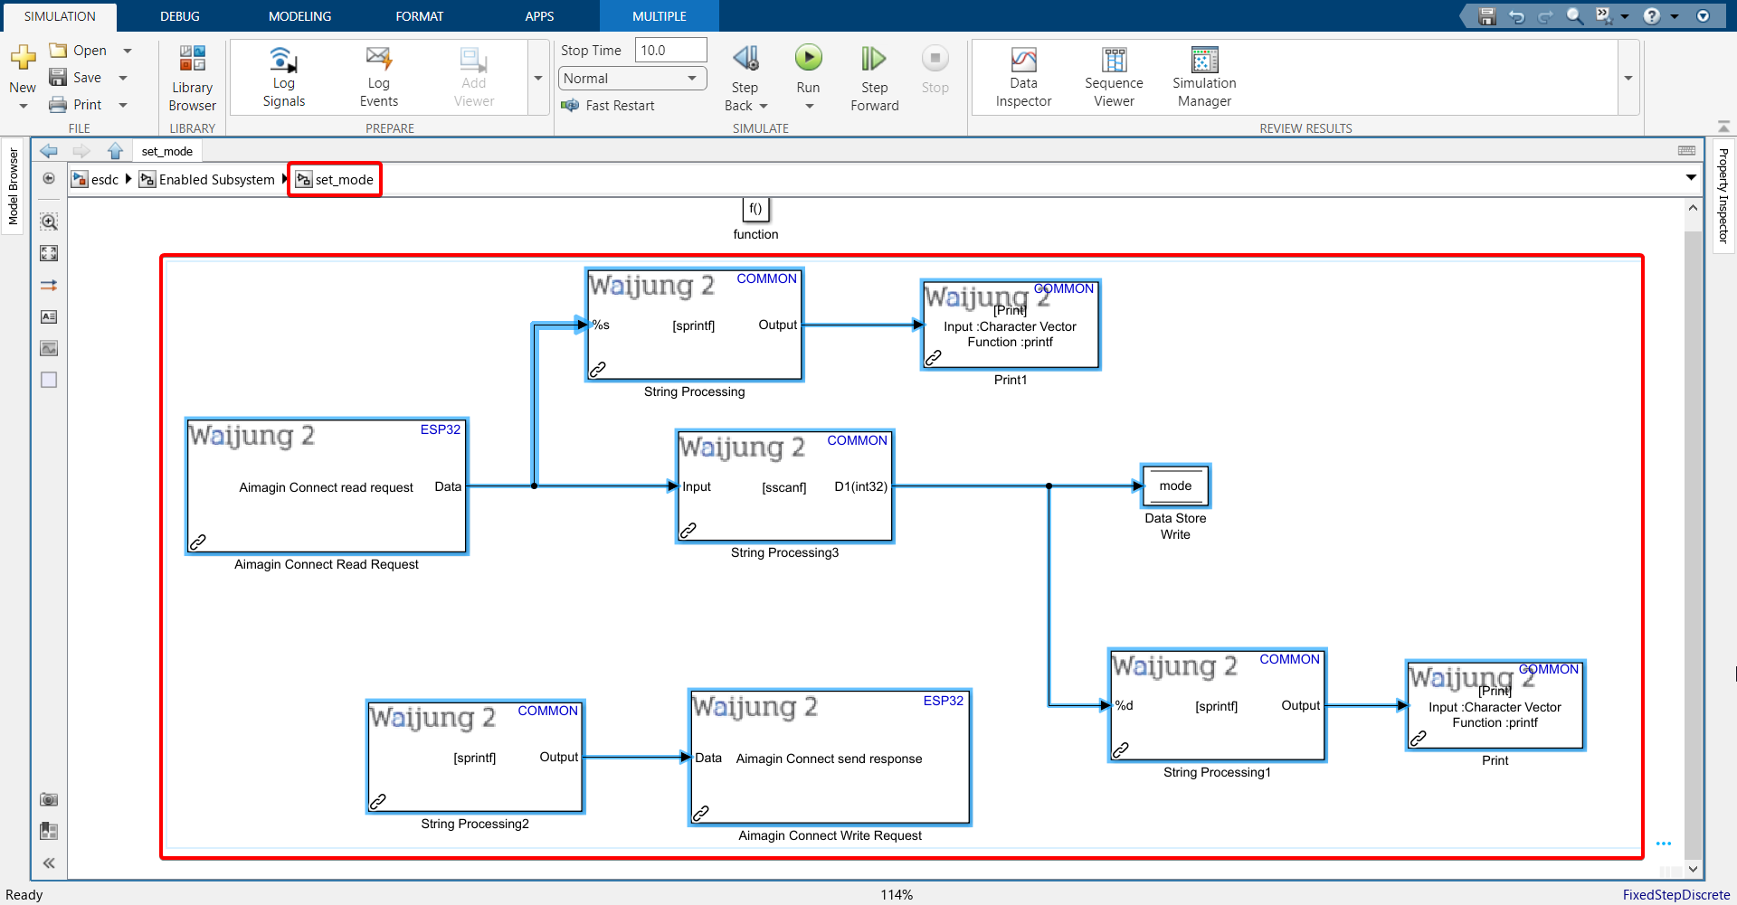The height and width of the screenshot is (905, 1737).
Task: Click the New model icon
Action: [23, 59]
